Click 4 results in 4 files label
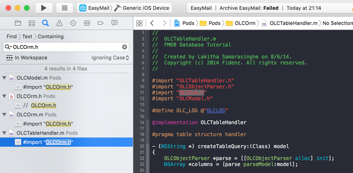Image resolution: width=353 pixels, height=173 pixels. [66, 68]
